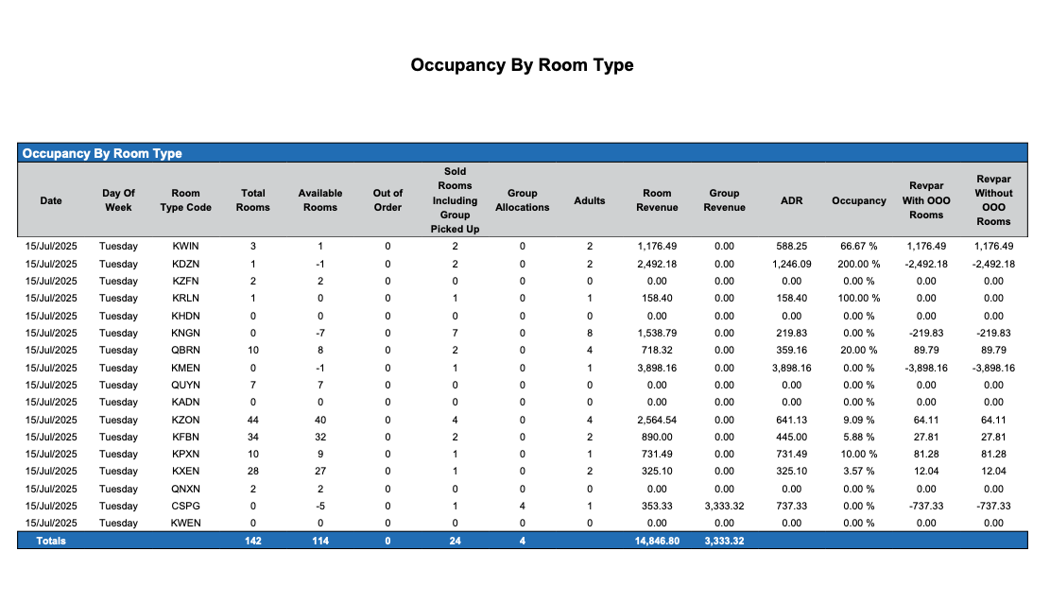Click the Out of Order column header
The height and width of the screenshot is (603, 1050).
tap(387, 200)
